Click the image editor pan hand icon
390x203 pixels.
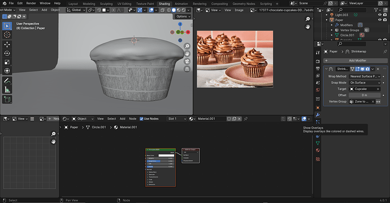tap(307, 27)
